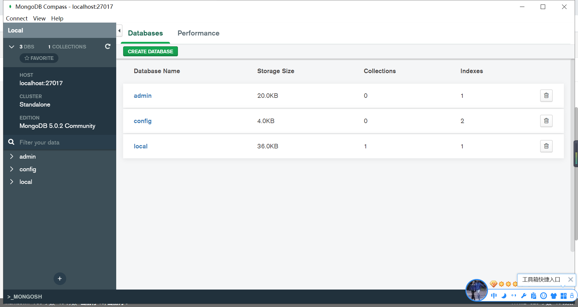Close the toolbox shortcut tooltip
Screen dimensions: 578x307
tap(570, 279)
